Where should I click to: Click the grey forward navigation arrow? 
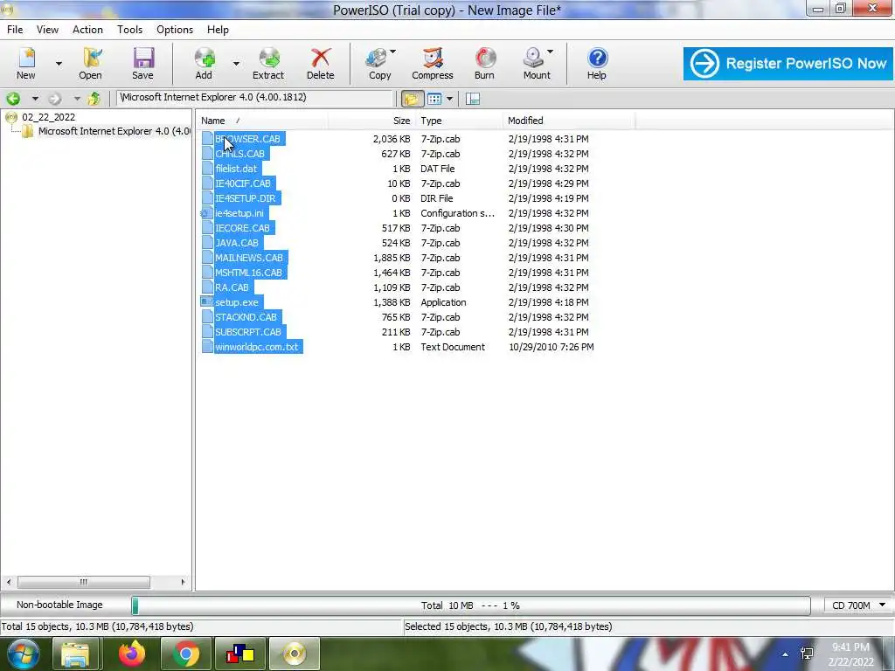coord(55,99)
